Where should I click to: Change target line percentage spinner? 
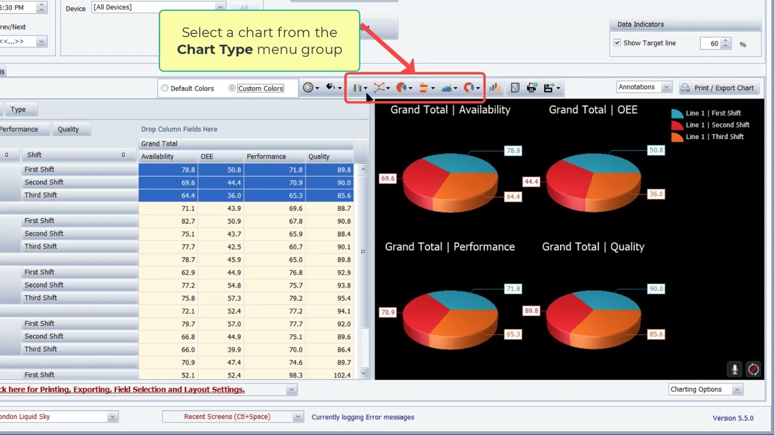[726, 43]
